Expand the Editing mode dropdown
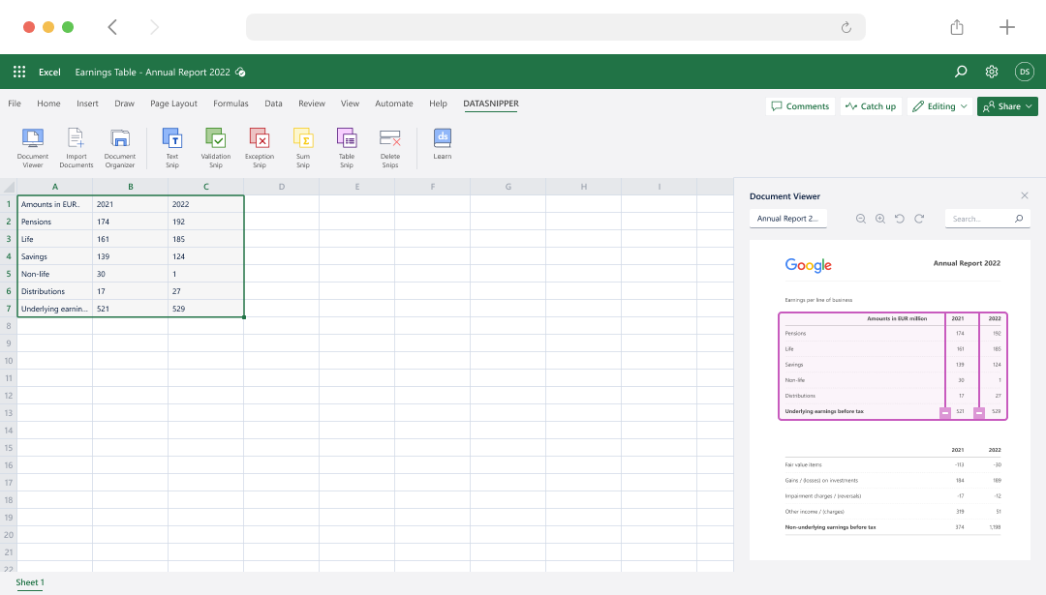This screenshot has width=1046, height=595. point(939,106)
